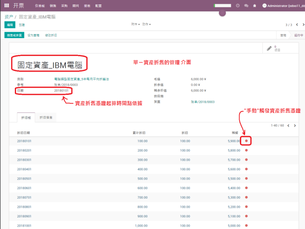This screenshot has width=305, height=229.
Task: Open the 销售 menu
Action: [53, 6]
